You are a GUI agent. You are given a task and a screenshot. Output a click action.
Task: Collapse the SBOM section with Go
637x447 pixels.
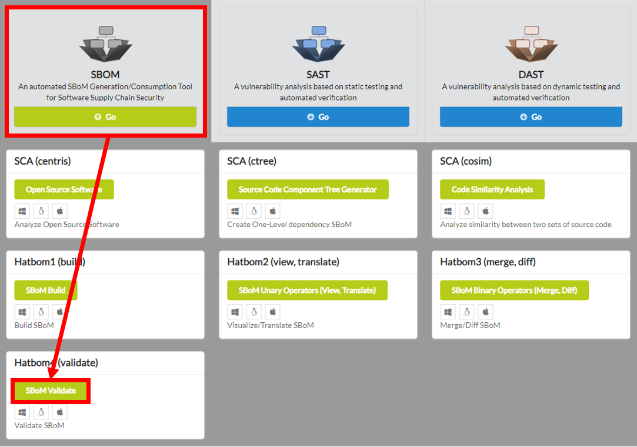point(105,117)
